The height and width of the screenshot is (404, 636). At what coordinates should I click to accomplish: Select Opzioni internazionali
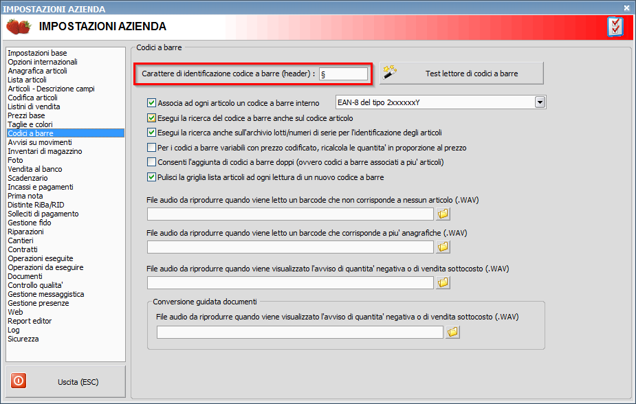tap(43, 62)
